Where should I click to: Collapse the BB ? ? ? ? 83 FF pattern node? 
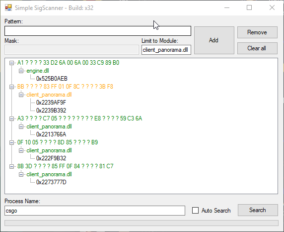(11, 87)
